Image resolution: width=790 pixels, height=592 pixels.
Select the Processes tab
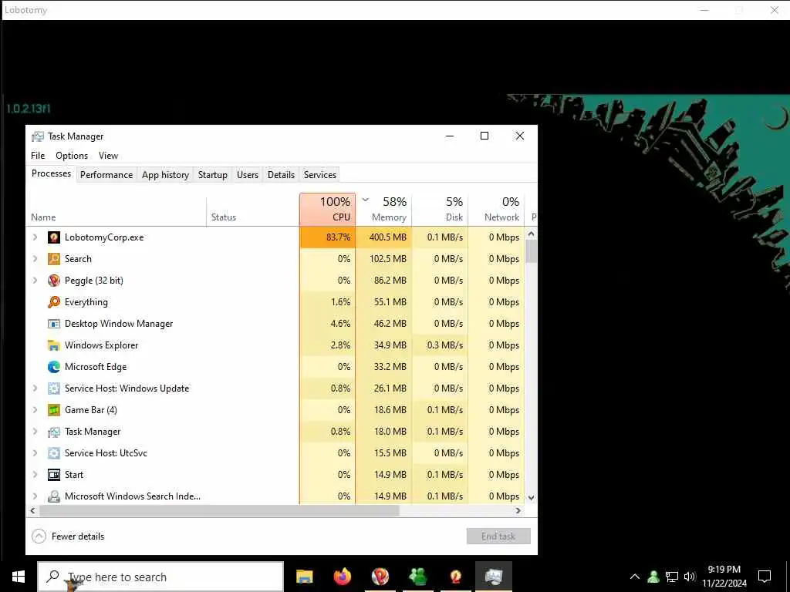(51, 173)
